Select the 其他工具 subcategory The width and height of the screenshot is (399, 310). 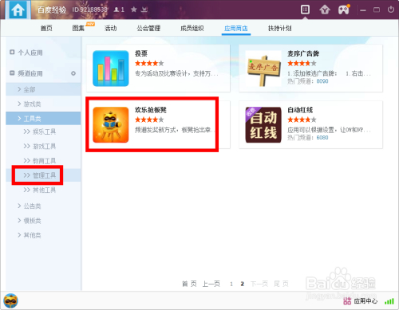click(x=43, y=190)
